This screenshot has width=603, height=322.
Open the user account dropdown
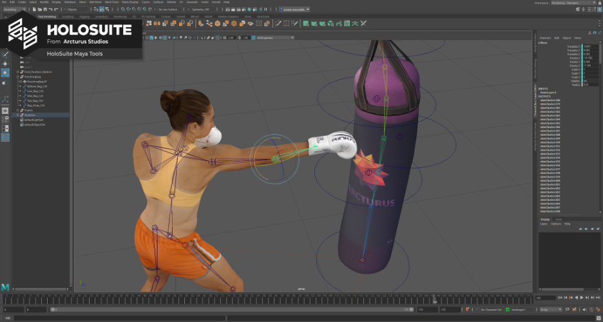tap(294, 9)
